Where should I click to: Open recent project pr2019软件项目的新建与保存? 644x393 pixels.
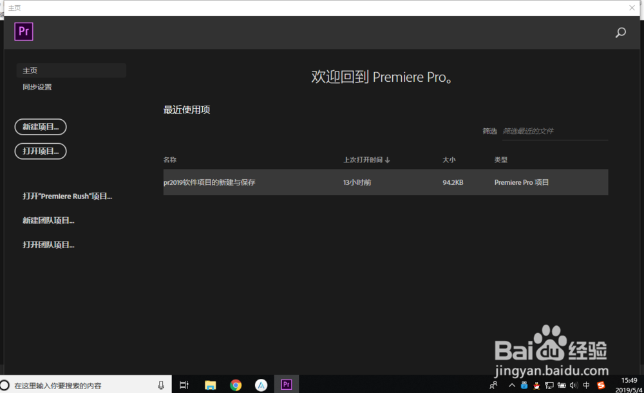pyautogui.click(x=386, y=182)
